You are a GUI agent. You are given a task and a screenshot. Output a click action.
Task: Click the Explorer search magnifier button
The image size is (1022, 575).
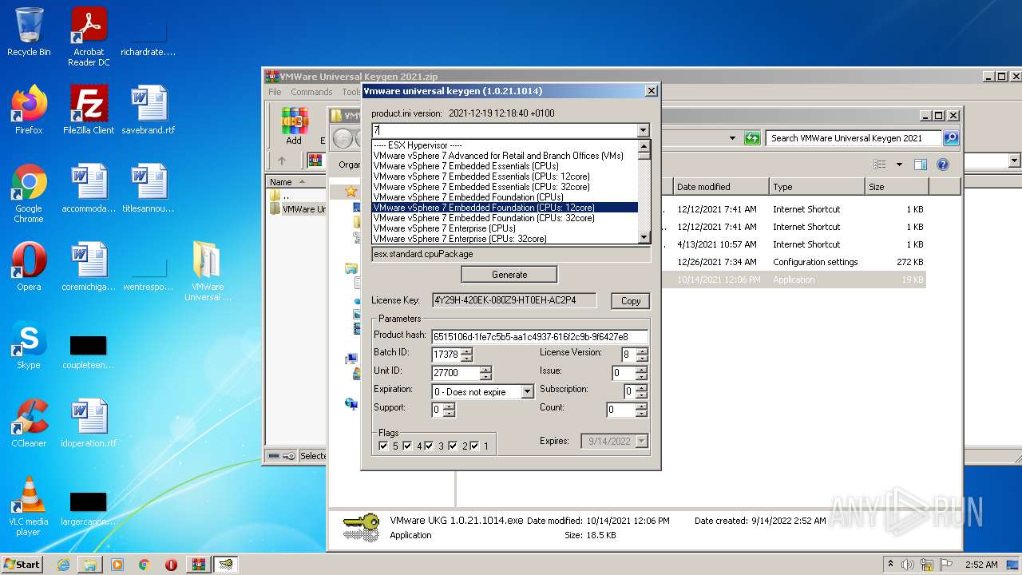(x=951, y=138)
